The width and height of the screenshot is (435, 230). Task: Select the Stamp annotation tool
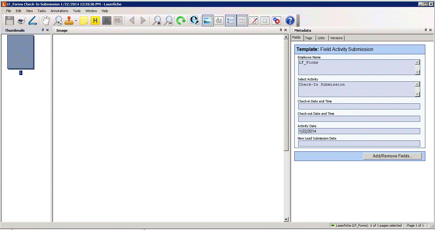click(x=69, y=20)
